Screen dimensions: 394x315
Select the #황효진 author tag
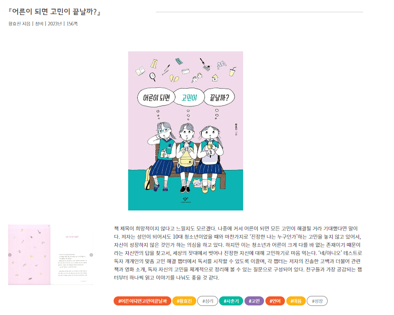[184, 301]
